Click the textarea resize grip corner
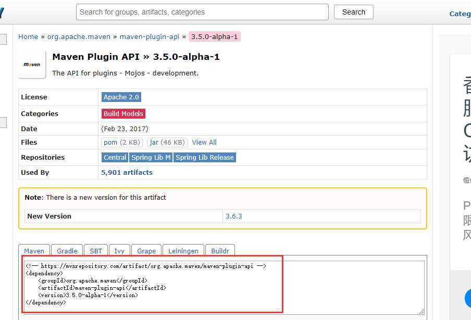Image resolution: width=471 pixels, height=320 pixels. (x=422, y=312)
